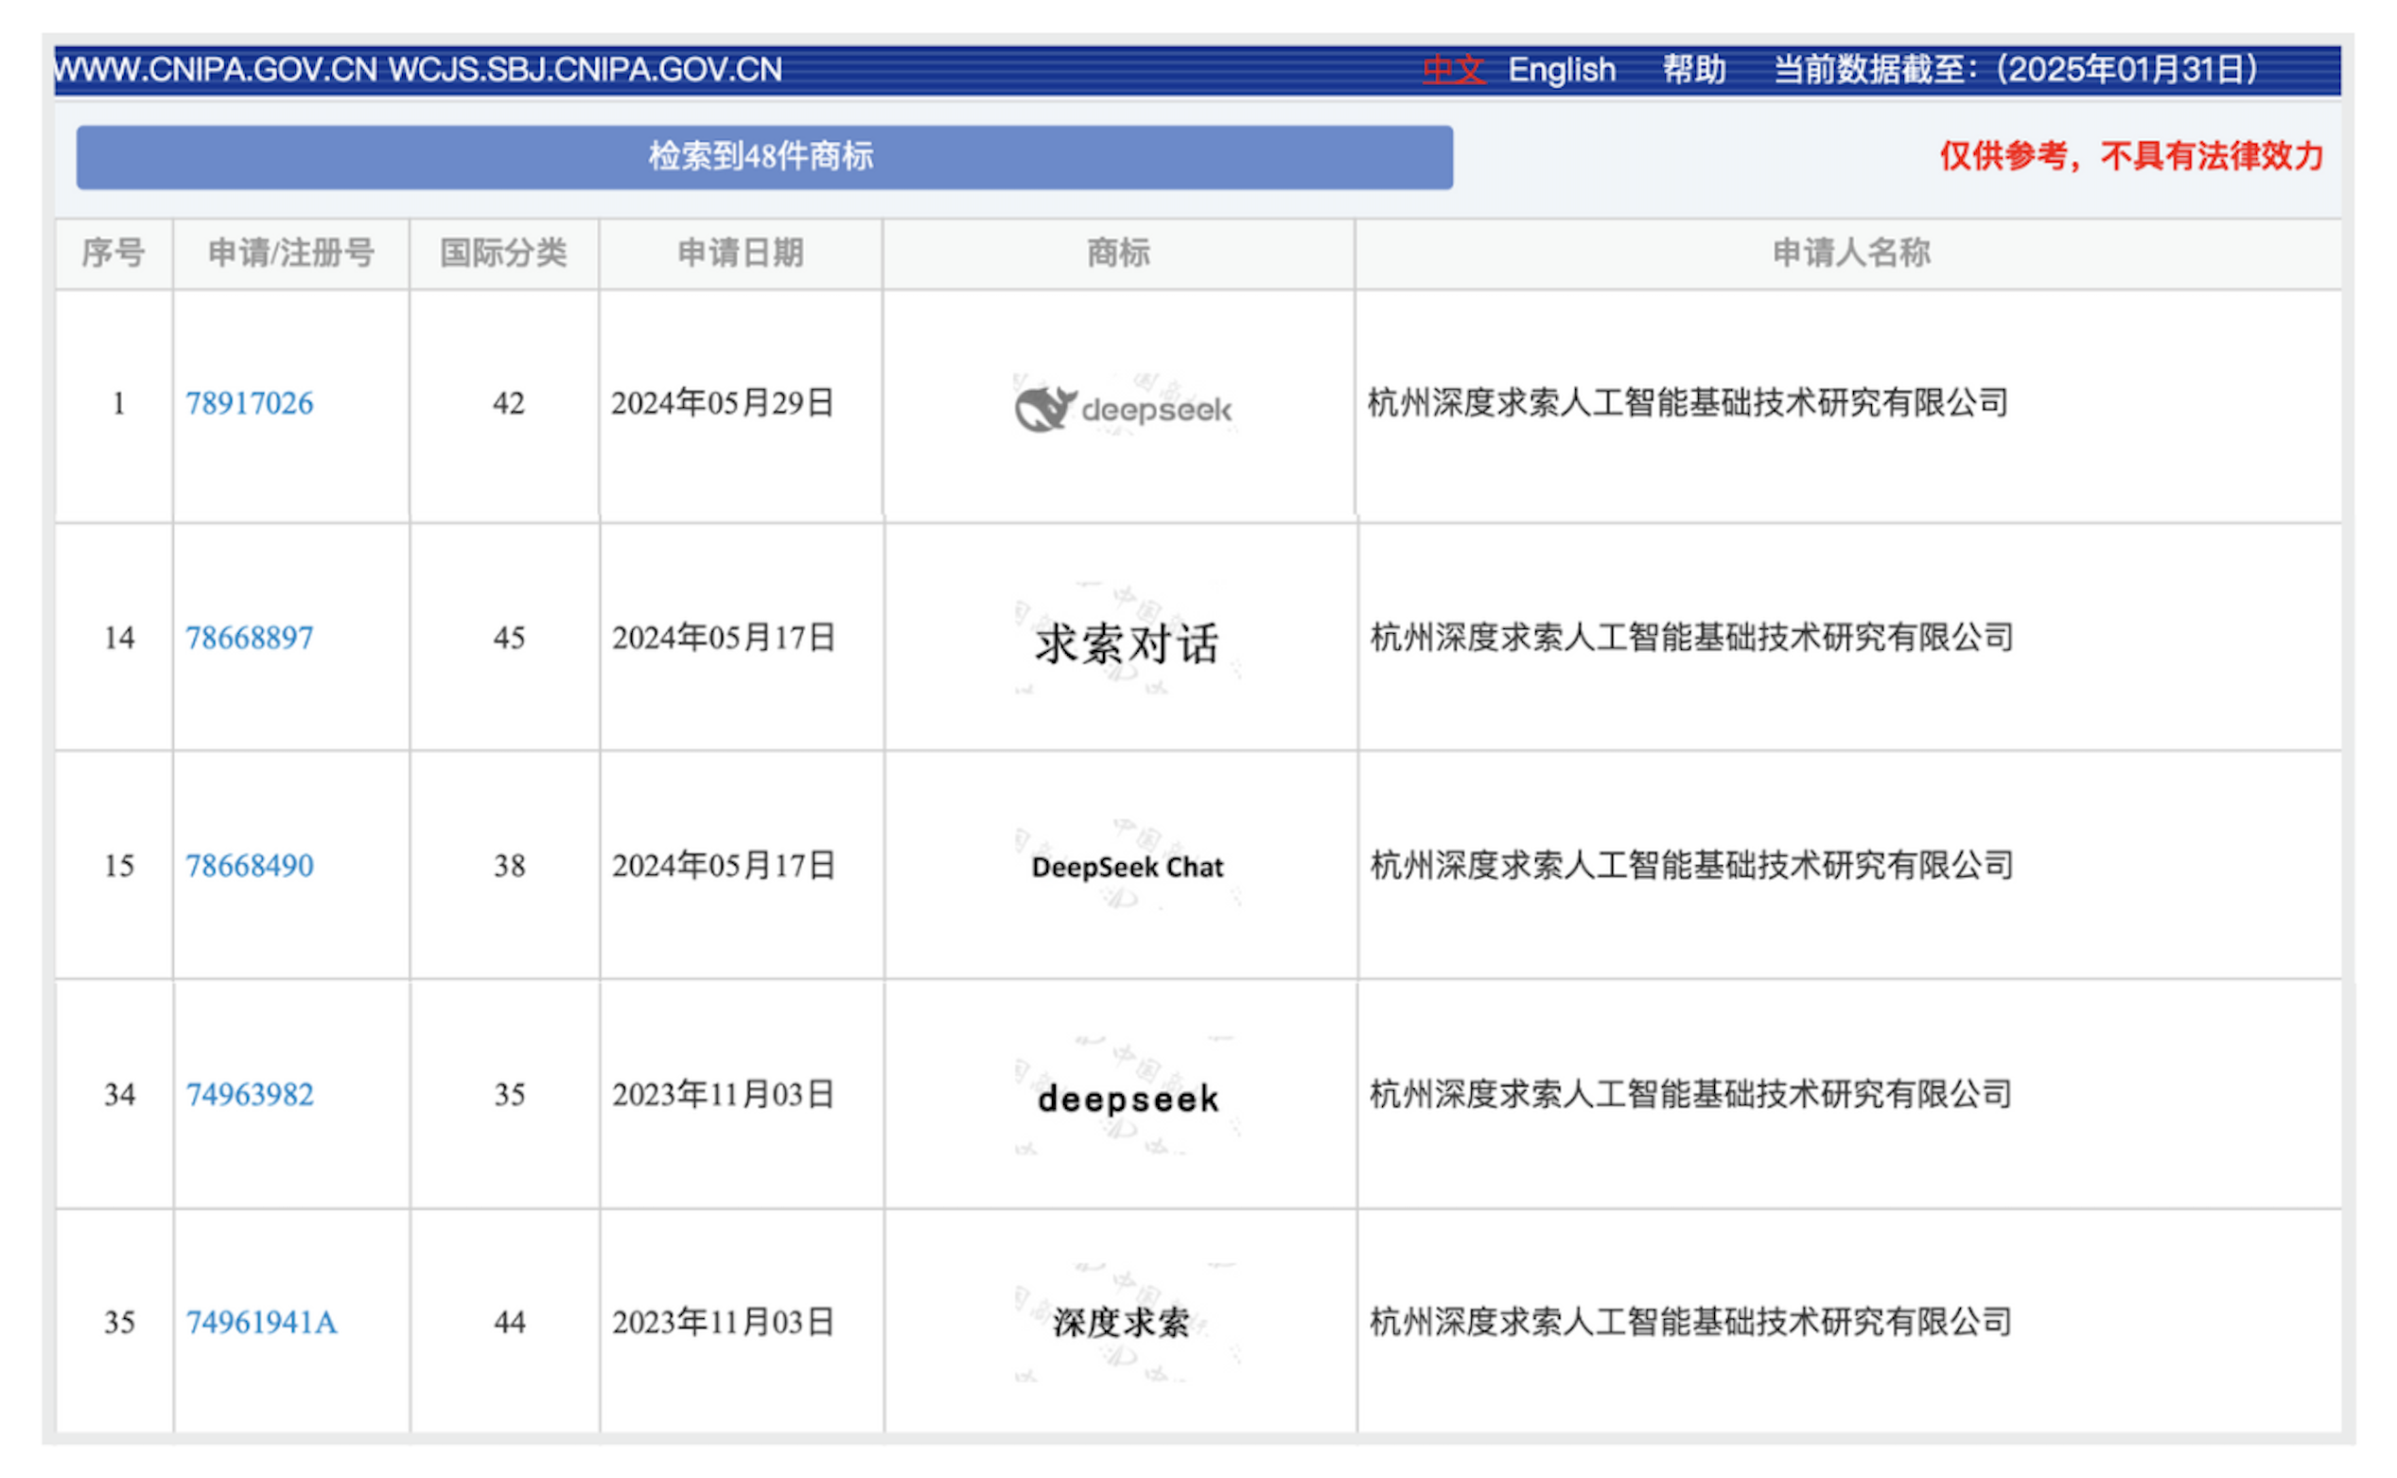Screen dimensions: 2397x1478
Task: Click serial number 15
Action: (x=119, y=865)
